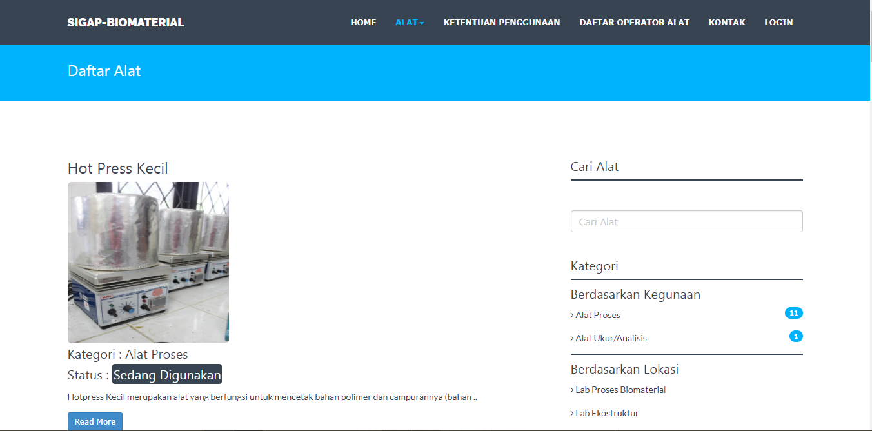Navigate to the KONTAK page
Viewport: 872px width, 431px height.
tap(727, 23)
